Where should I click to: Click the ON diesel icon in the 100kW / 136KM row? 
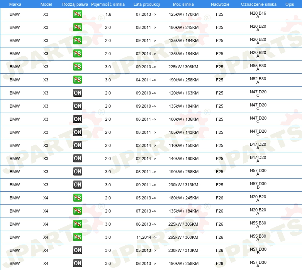pos(78,119)
